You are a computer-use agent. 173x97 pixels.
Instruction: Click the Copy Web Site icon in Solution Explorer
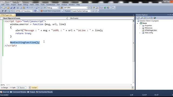(155, 18)
